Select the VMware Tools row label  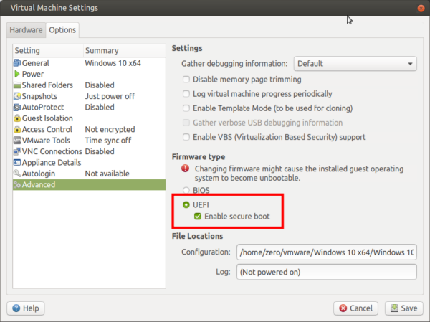[46, 141]
